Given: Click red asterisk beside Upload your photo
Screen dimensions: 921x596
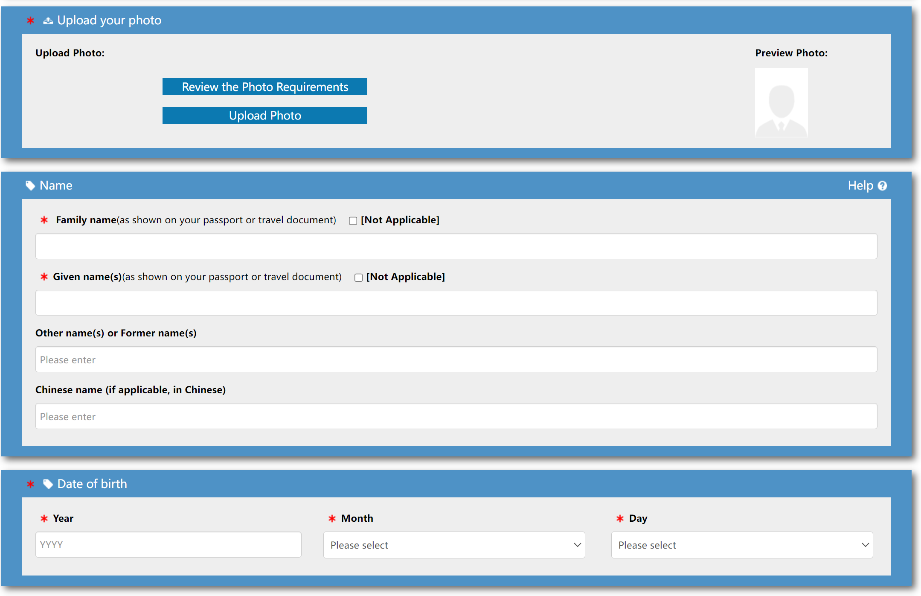Looking at the screenshot, I should click(30, 20).
